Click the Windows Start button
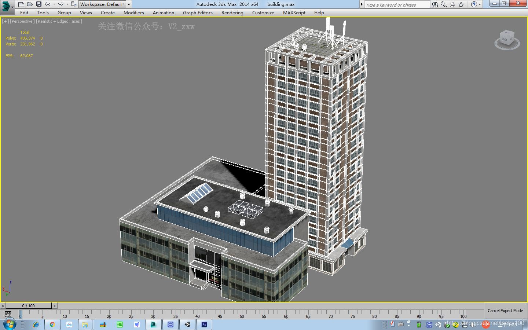The height and width of the screenshot is (330, 528). (10, 324)
